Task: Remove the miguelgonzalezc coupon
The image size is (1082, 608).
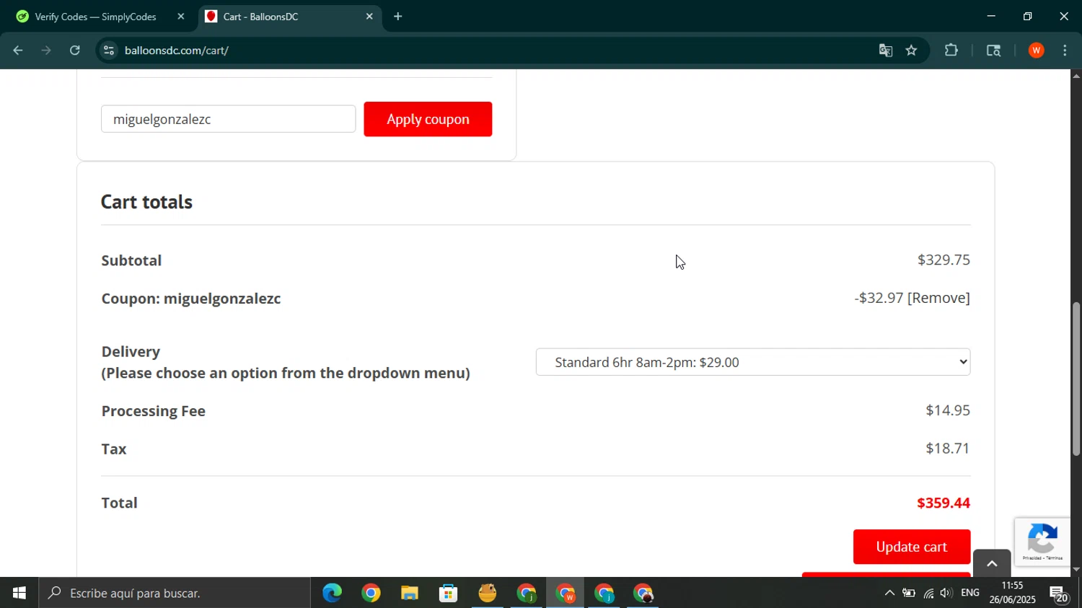Action: pos(938,298)
